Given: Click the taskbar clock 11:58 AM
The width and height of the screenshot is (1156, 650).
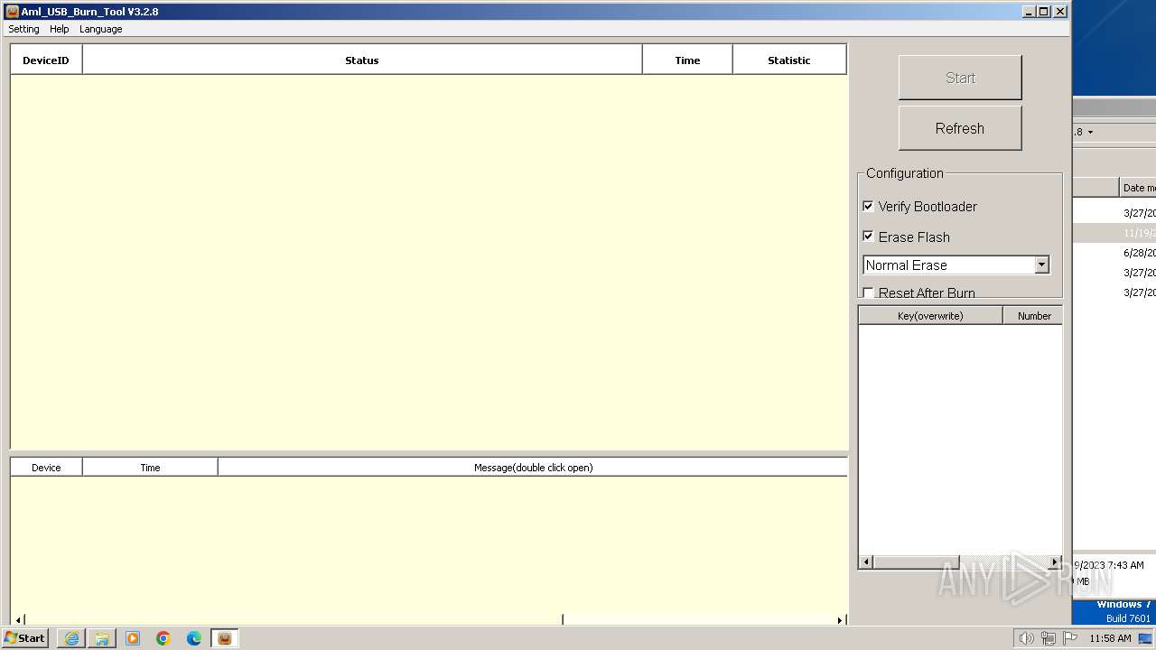Looking at the screenshot, I should (1110, 638).
